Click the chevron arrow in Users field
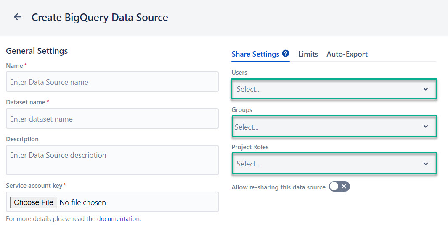The height and width of the screenshot is (231, 448). click(x=425, y=89)
